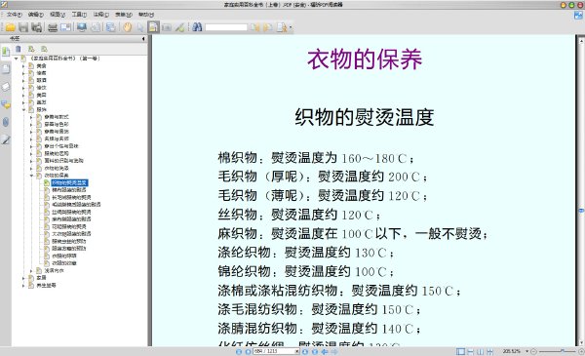Select the 衣物的保养 bookmark
The image size is (585, 356).
tap(57, 175)
